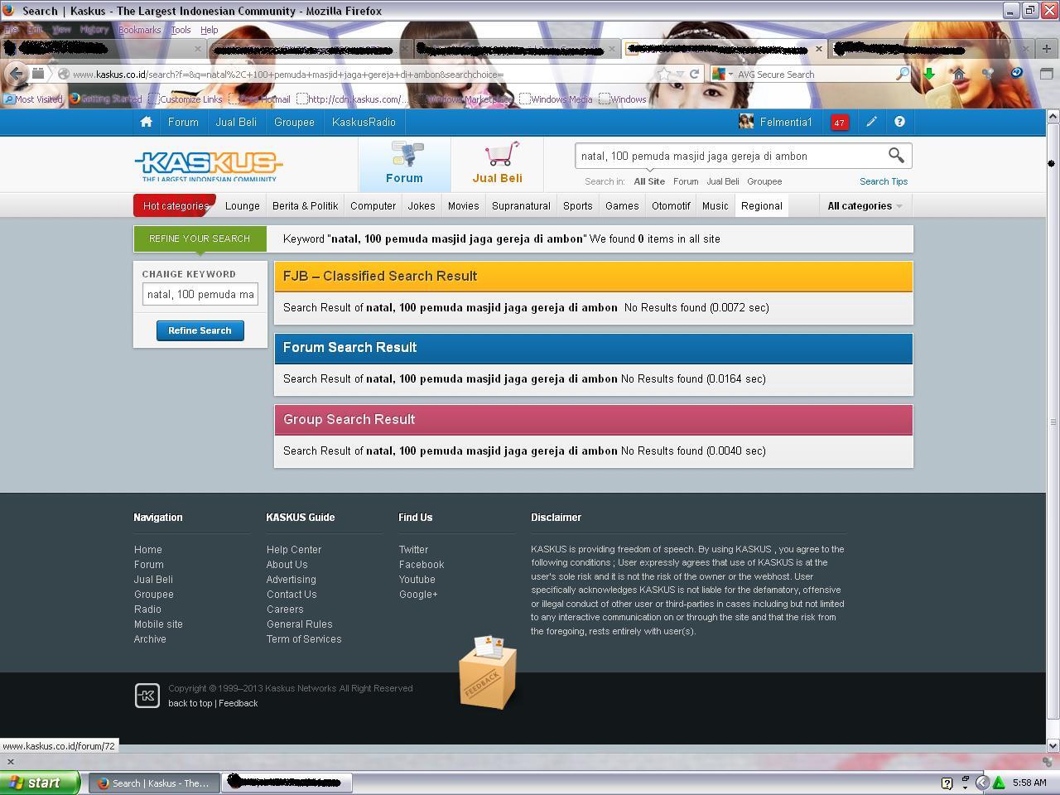Click the Kaskus main search input
The width and height of the screenshot is (1060, 795).
pos(730,156)
